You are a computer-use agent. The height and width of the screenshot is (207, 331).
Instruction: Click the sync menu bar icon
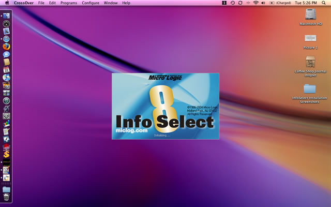coord(240,3)
